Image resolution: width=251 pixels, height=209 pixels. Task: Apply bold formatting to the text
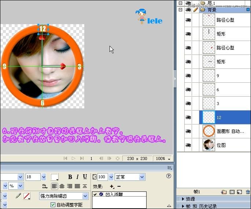[x=70, y=177]
